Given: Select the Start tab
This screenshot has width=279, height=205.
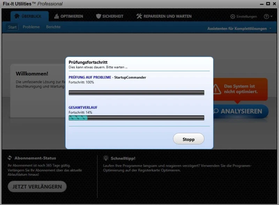Looking at the screenshot, I should [x=12, y=26].
